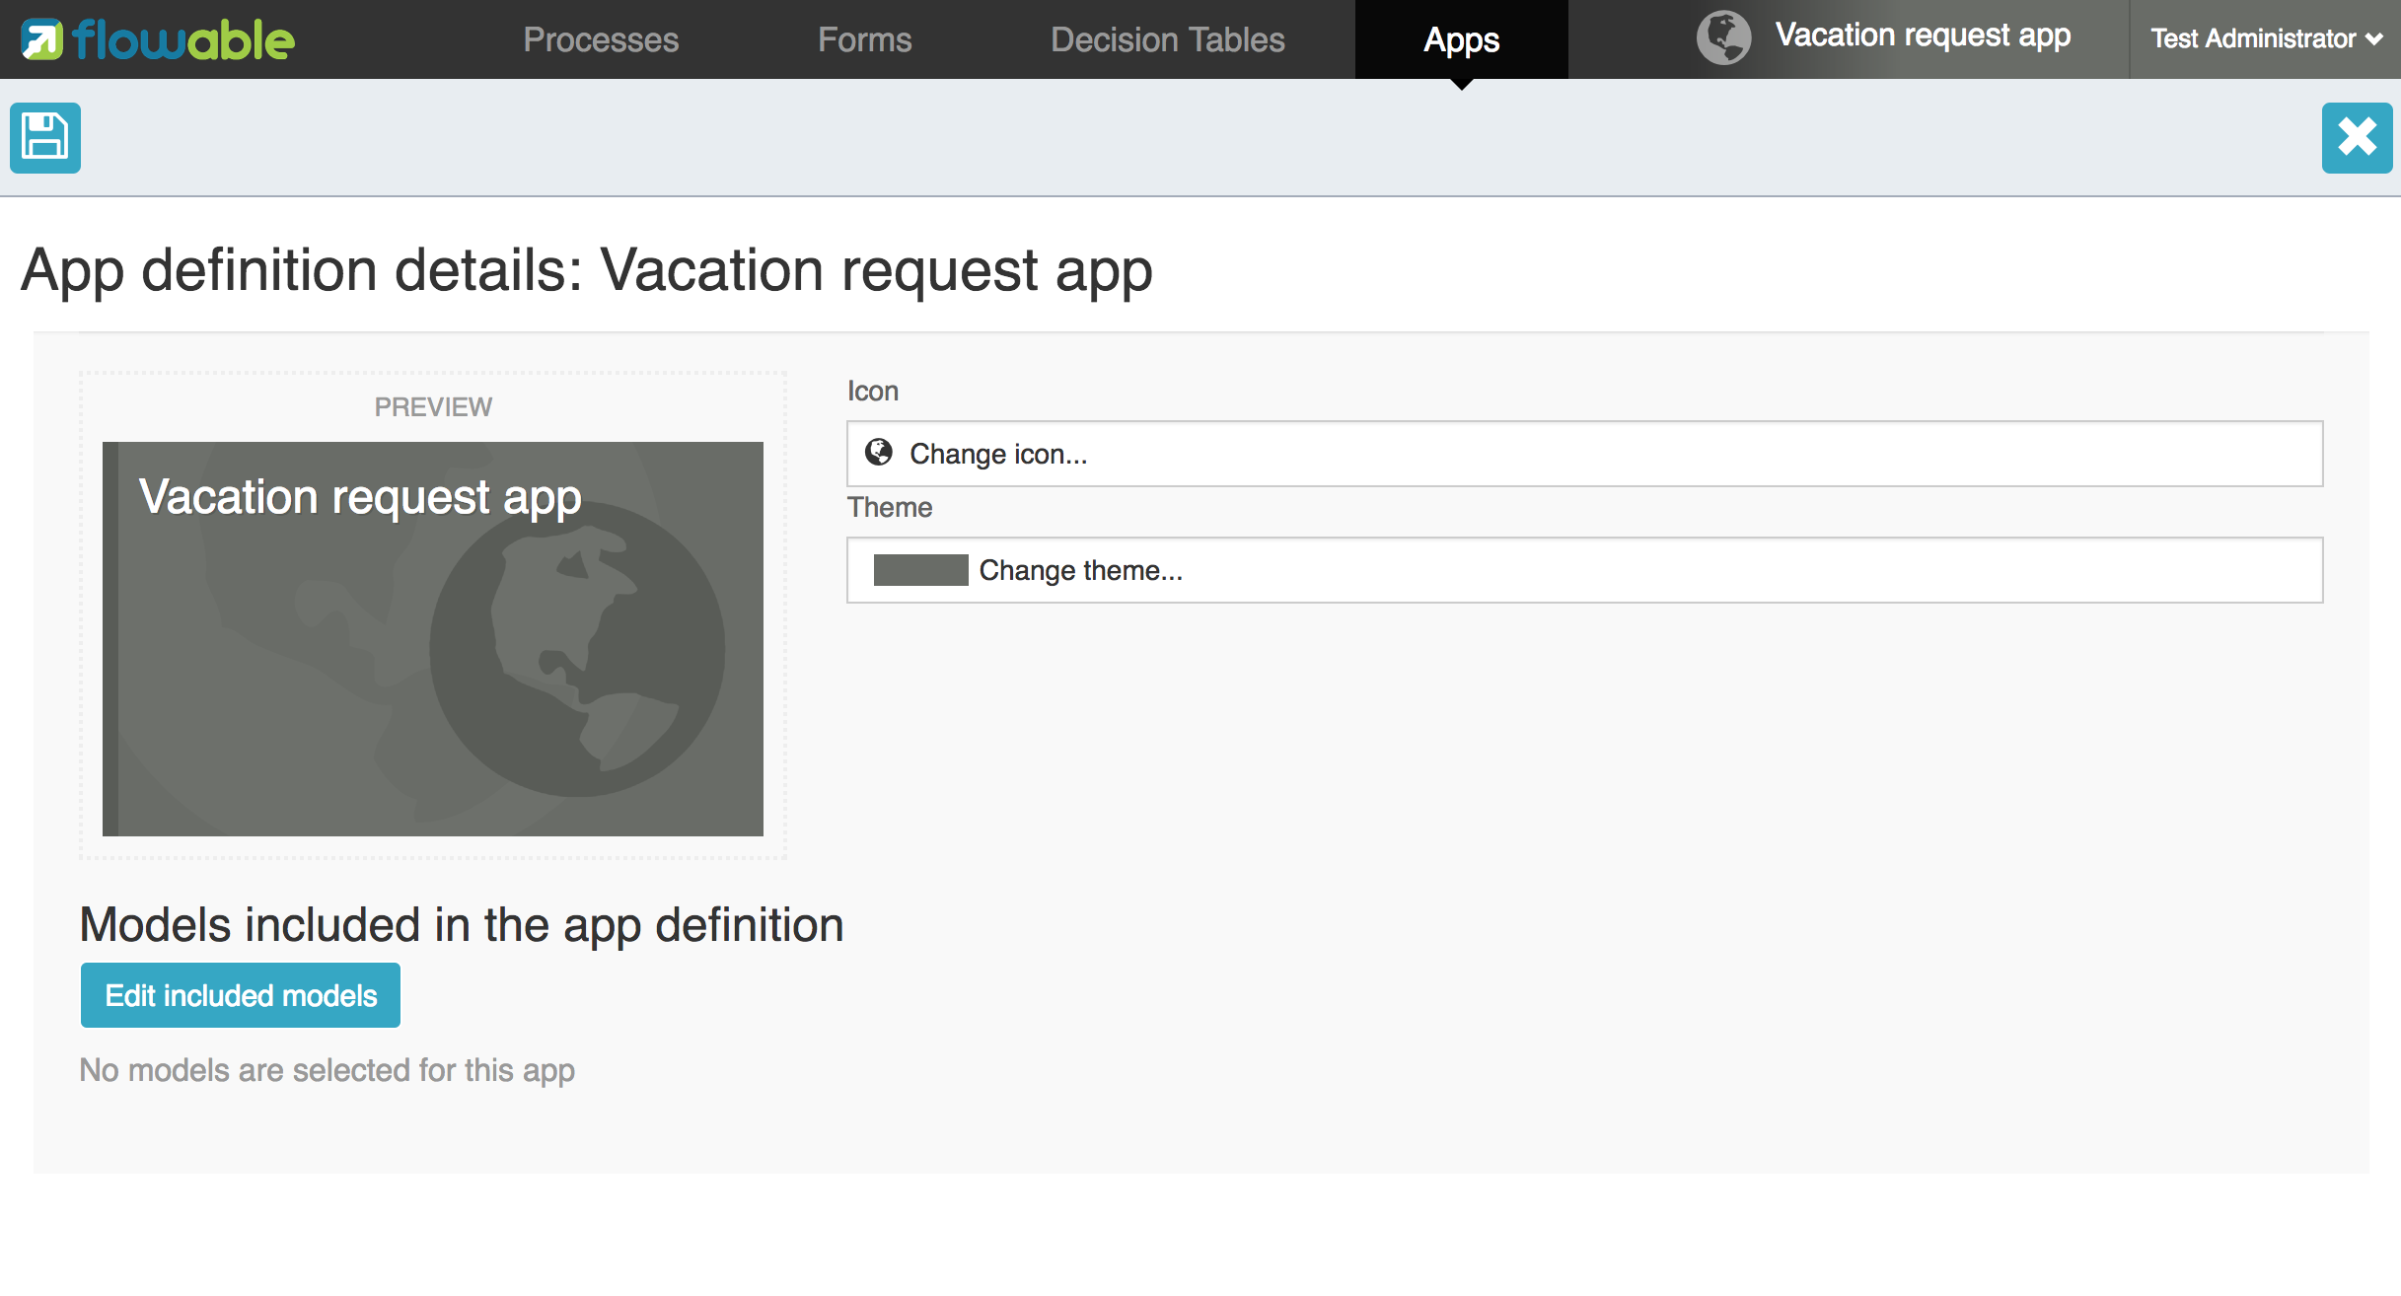This screenshot has width=2401, height=1296.
Task: Select the Apps tab
Action: pos(1461,39)
